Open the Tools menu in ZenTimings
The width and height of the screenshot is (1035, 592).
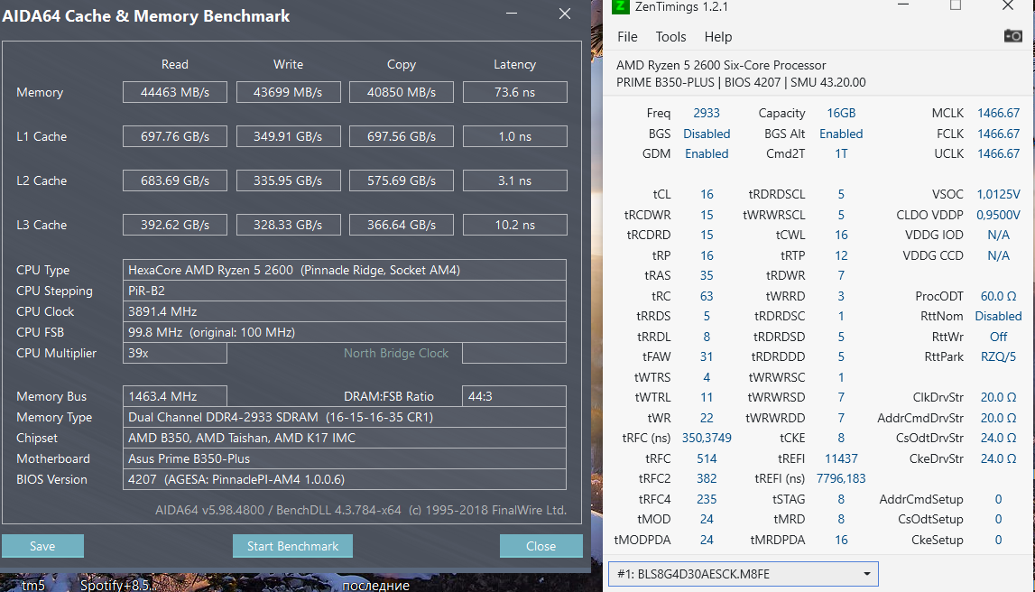coord(670,37)
